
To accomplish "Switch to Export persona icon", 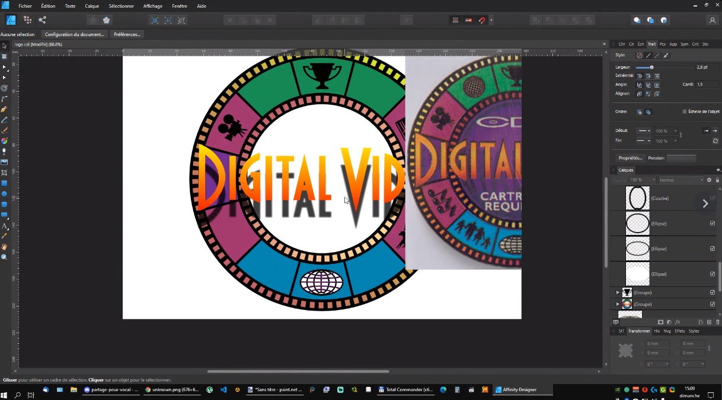I will [x=43, y=20].
